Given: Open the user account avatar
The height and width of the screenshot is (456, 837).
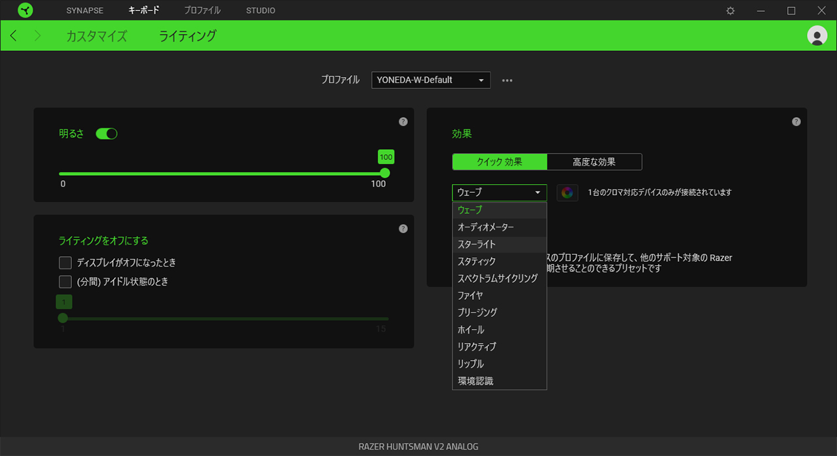Looking at the screenshot, I should coord(817,36).
